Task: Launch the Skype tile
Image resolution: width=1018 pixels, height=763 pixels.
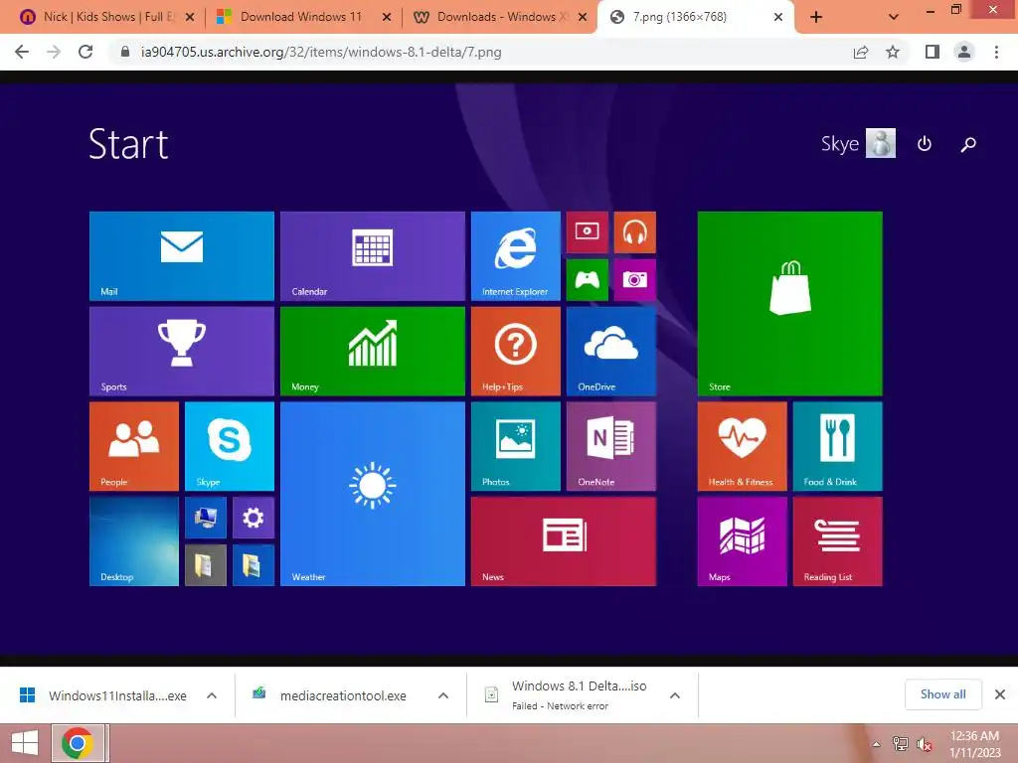Action: (230, 446)
